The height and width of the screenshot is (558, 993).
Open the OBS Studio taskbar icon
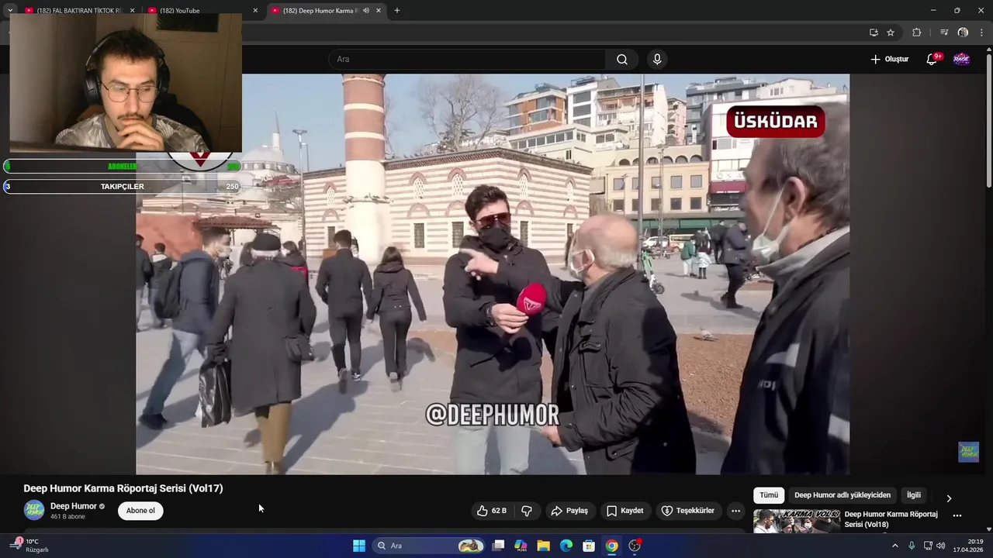(x=635, y=546)
